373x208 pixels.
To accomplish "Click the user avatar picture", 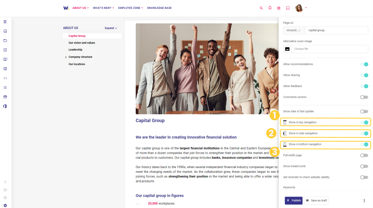I will click(299, 8).
